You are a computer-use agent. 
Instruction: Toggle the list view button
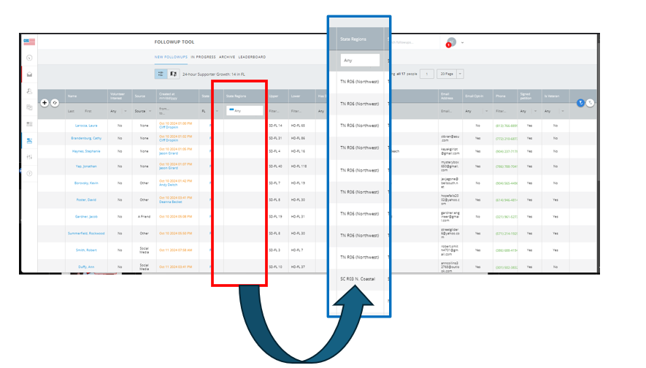161,74
